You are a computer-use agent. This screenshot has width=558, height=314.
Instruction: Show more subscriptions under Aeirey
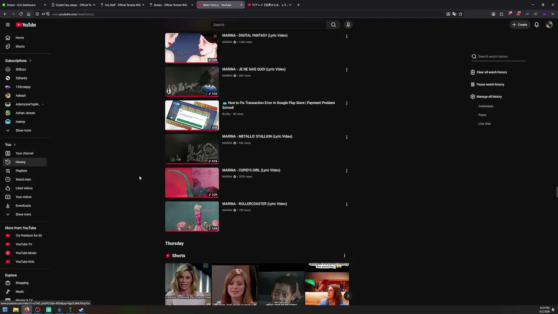click(x=24, y=130)
